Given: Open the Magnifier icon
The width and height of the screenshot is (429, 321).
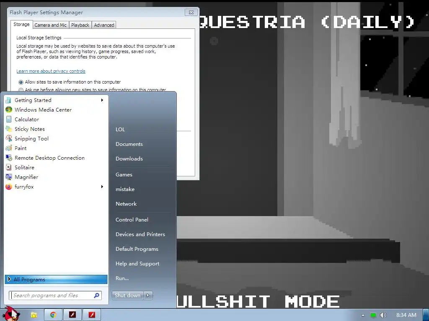Looking at the screenshot, I should [x=8, y=177].
